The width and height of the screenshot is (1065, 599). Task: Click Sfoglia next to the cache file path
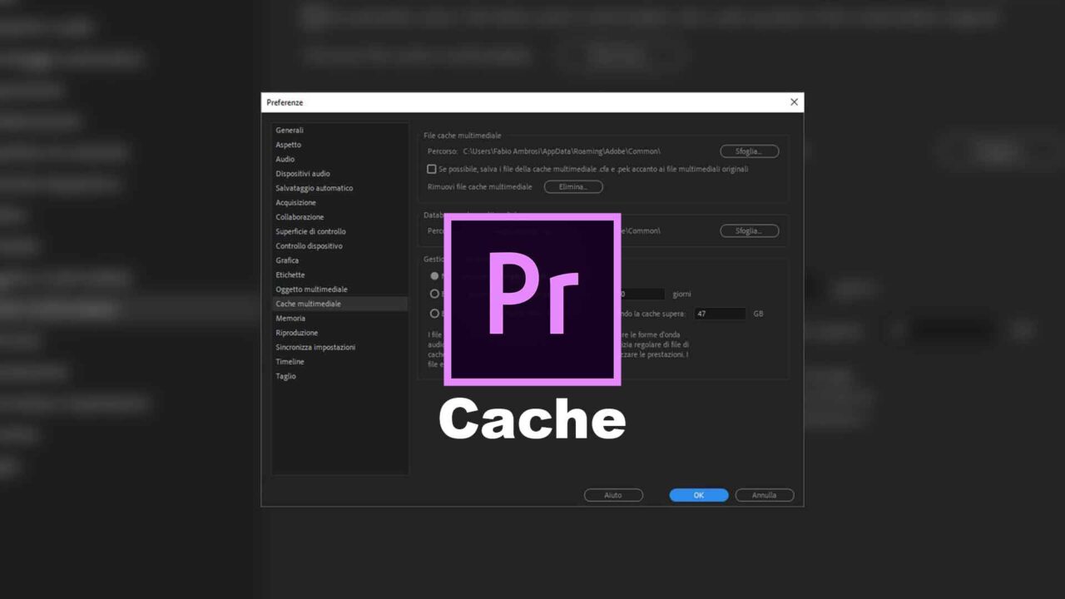point(748,151)
